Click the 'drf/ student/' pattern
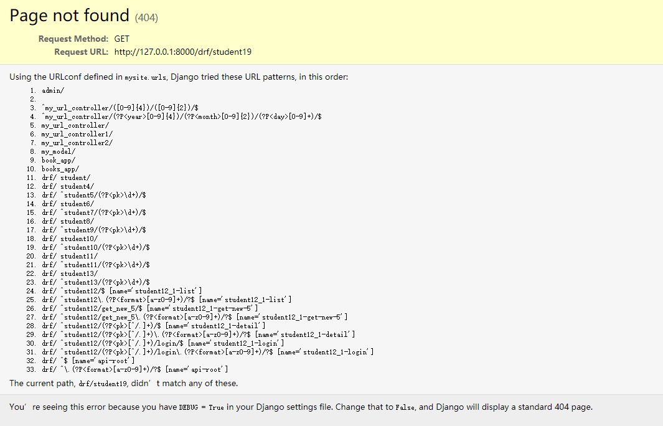 pos(65,177)
